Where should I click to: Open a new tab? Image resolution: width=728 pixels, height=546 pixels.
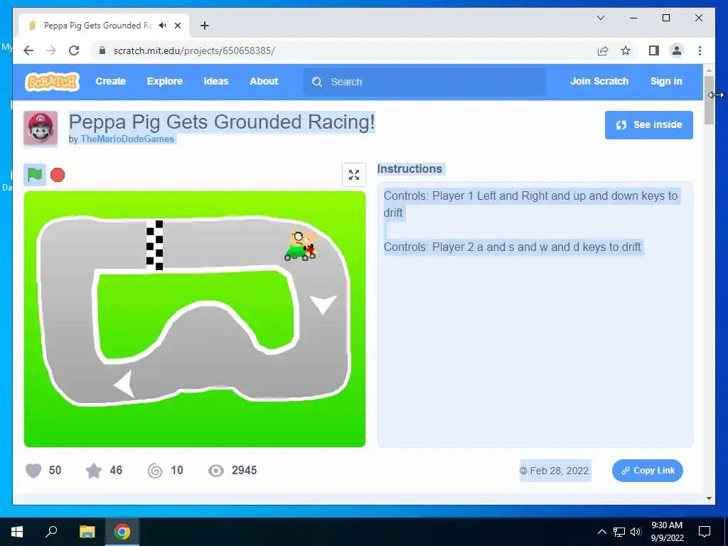pyautogui.click(x=204, y=26)
